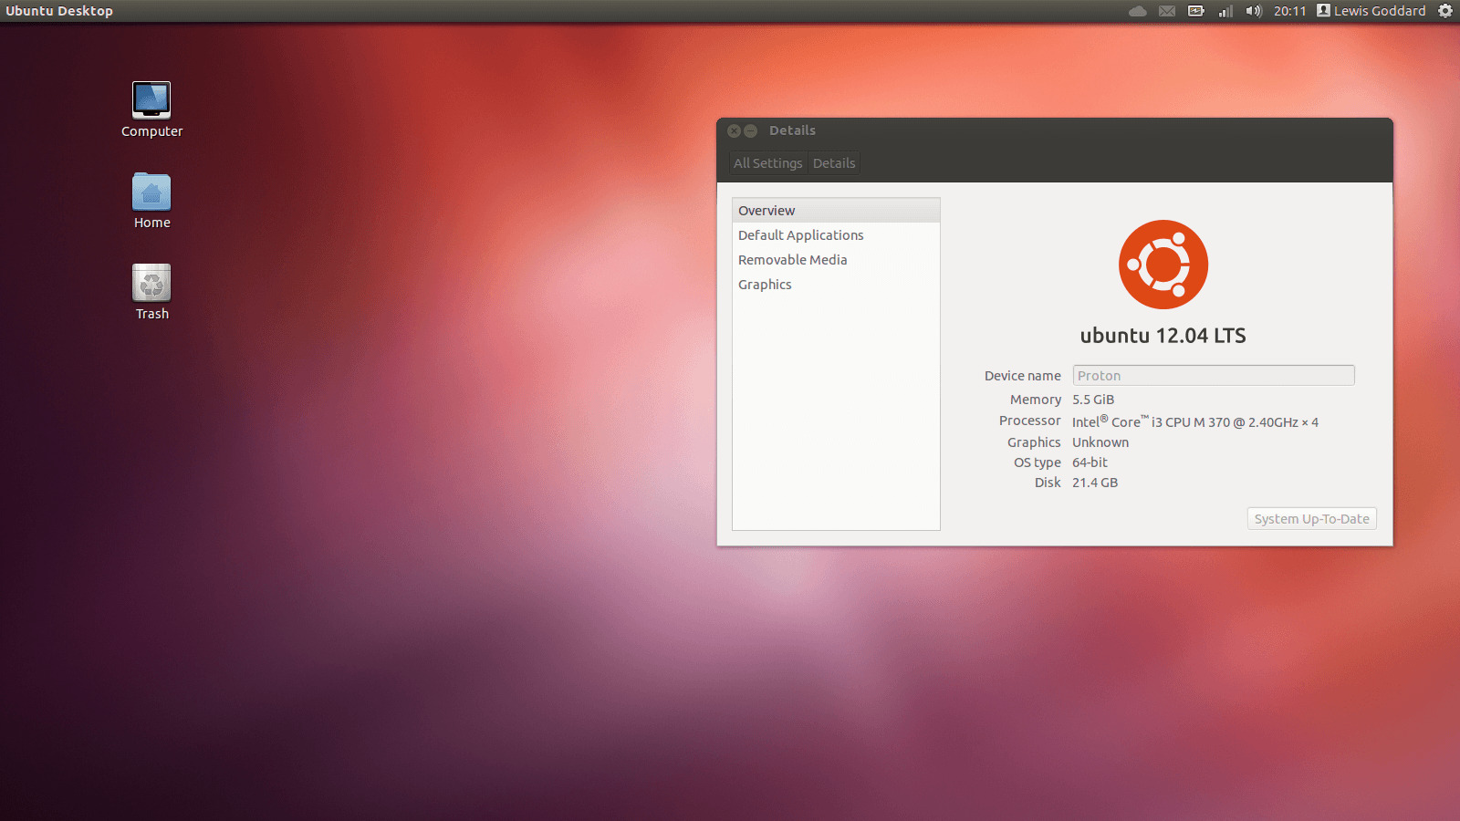Switch to Default Applications section

point(800,235)
